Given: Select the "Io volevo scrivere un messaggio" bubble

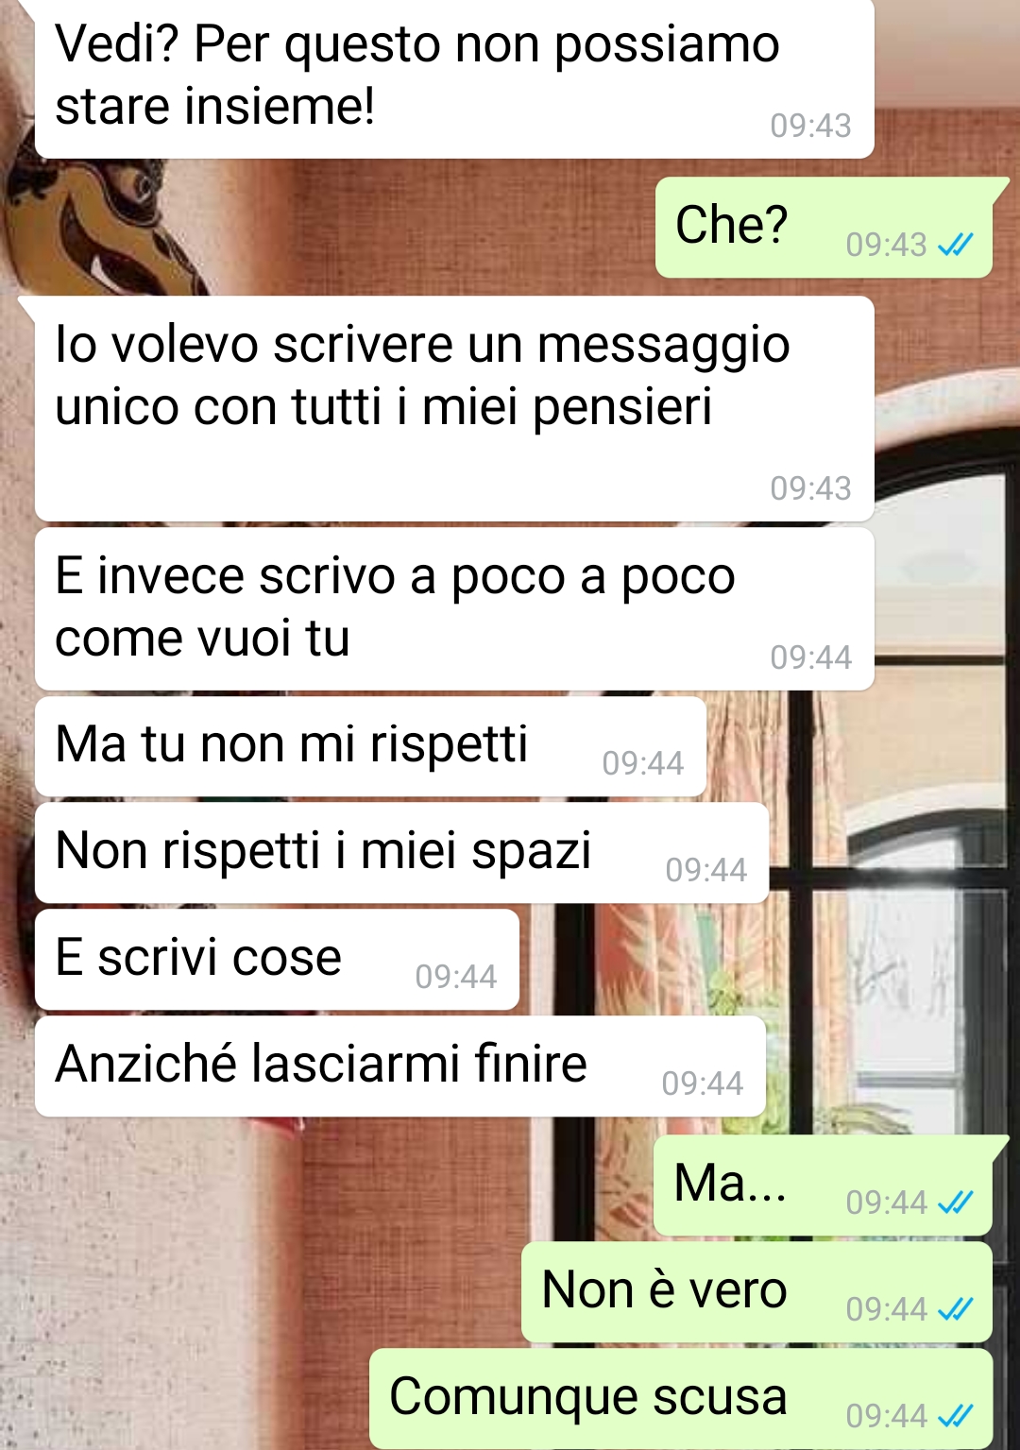Looking at the screenshot, I should [x=454, y=409].
